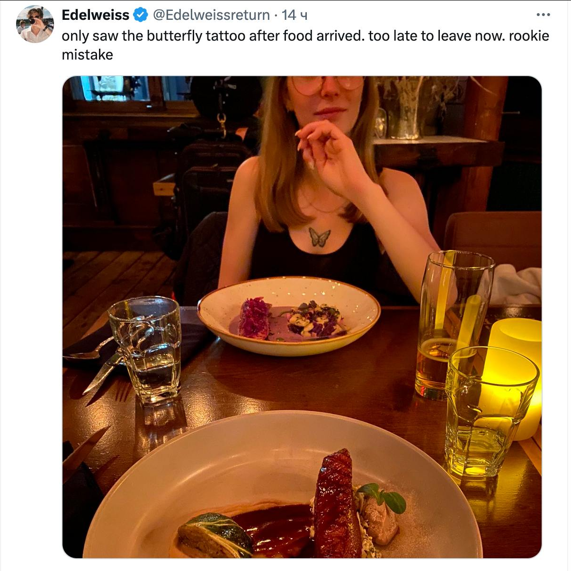Open the three-dots more options menu
This screenshot has width=571, height=571.
[543, 15]
